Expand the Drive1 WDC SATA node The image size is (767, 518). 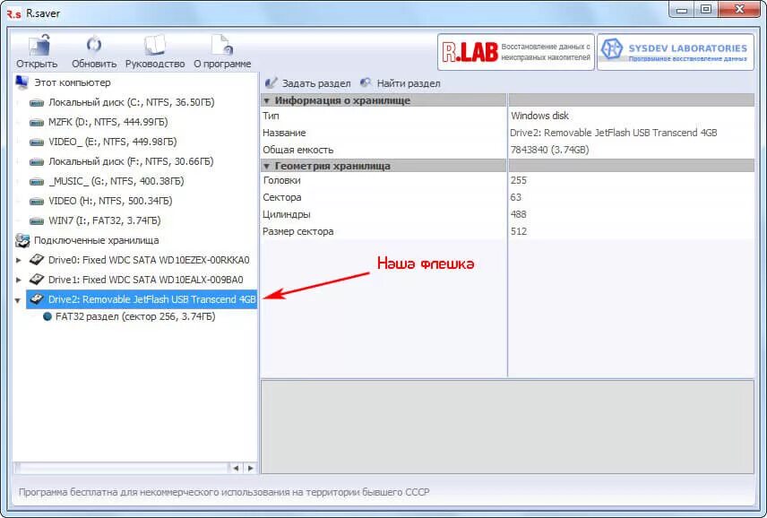(19, 280)
